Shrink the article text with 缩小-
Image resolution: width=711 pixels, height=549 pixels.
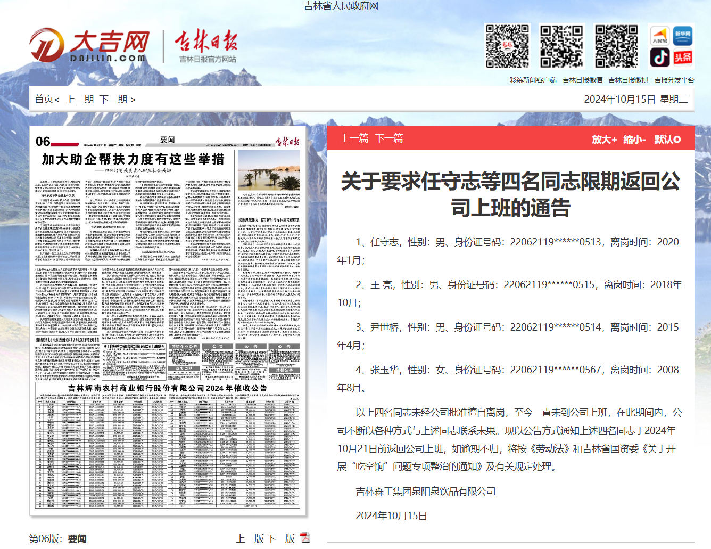click(634, 140)
